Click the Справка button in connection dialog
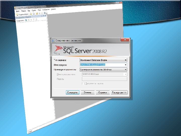Viewport: 181px width, 136px height. 103,92
